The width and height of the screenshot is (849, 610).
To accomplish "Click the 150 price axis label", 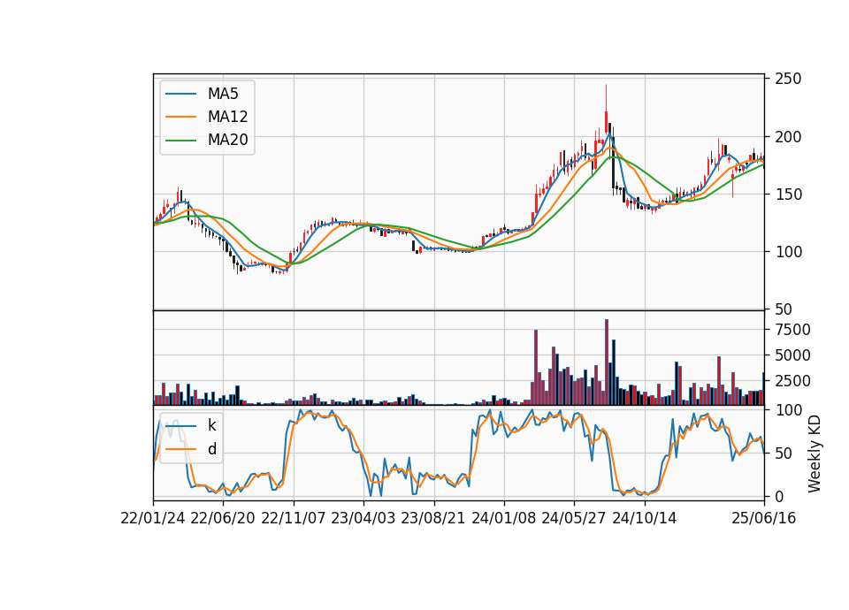I will (788, 194).
